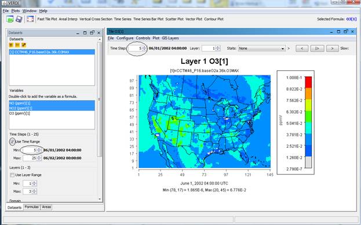Play animation with the |> button
Viewport: 361px width, 225px height.
click(317, 48)
